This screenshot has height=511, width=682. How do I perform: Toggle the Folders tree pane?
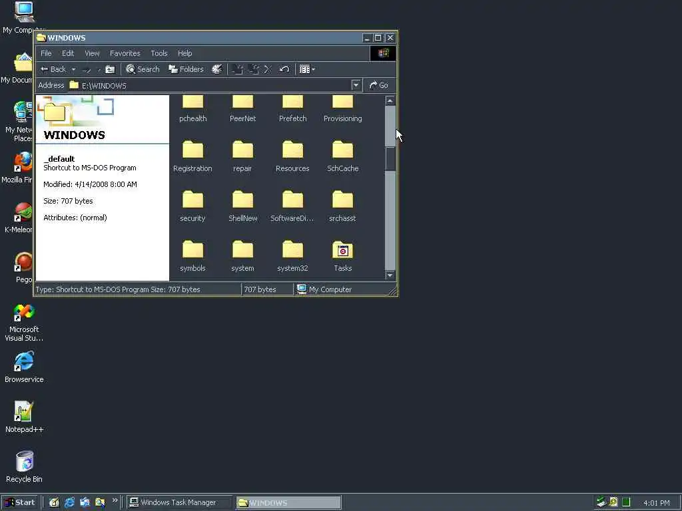click(x=186, y=69)
